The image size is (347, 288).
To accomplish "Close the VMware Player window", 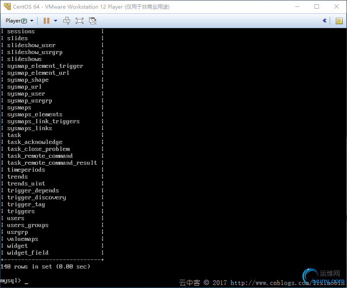I will click(337, 6).
